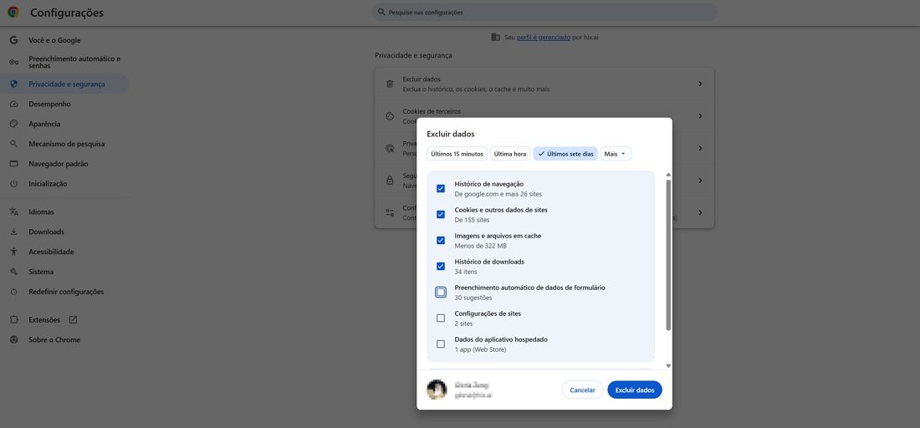Click the Pesquise nas configurações search field
The width and height of the screenshot is (920, 428).
544,13
